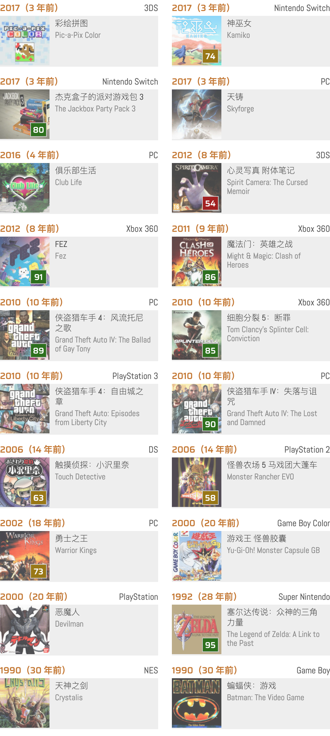Open Grand Theft Auto IV: The Ballad of Gay Tony
Image resolution: width=330 pixels, height=736 pixels.
[x=103, y=344]
